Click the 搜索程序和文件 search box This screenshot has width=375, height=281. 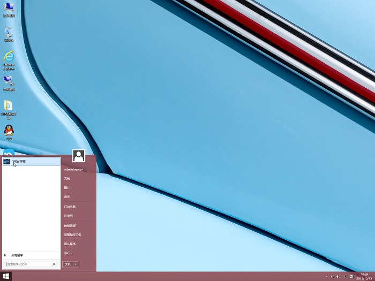pyautogui.click(x=28, y=264)
